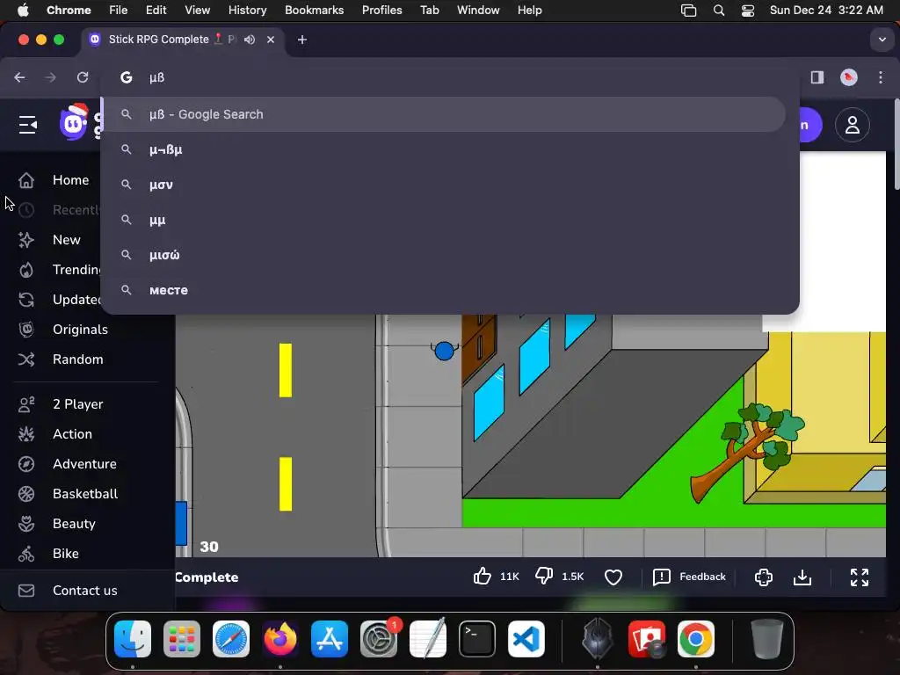This screenshot has height=675, width=900.
Task: Select the 'месте' search suggestion
Action: [x=443, y=290]
